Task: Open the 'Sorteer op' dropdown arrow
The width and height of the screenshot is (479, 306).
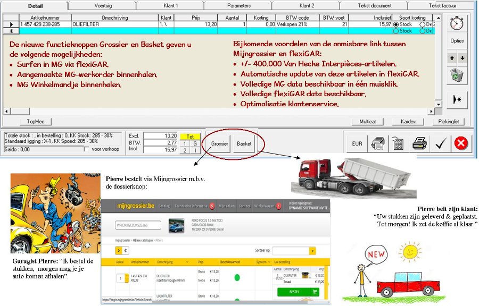Action: pyautogui.click(x=312, y=251)
